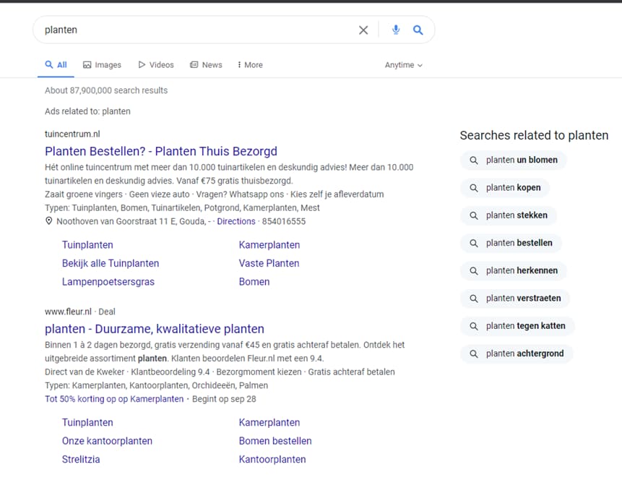Open the Tot 50% korting op Kamerplanten link
Viewport: 622px width, 480px height.
113,398
